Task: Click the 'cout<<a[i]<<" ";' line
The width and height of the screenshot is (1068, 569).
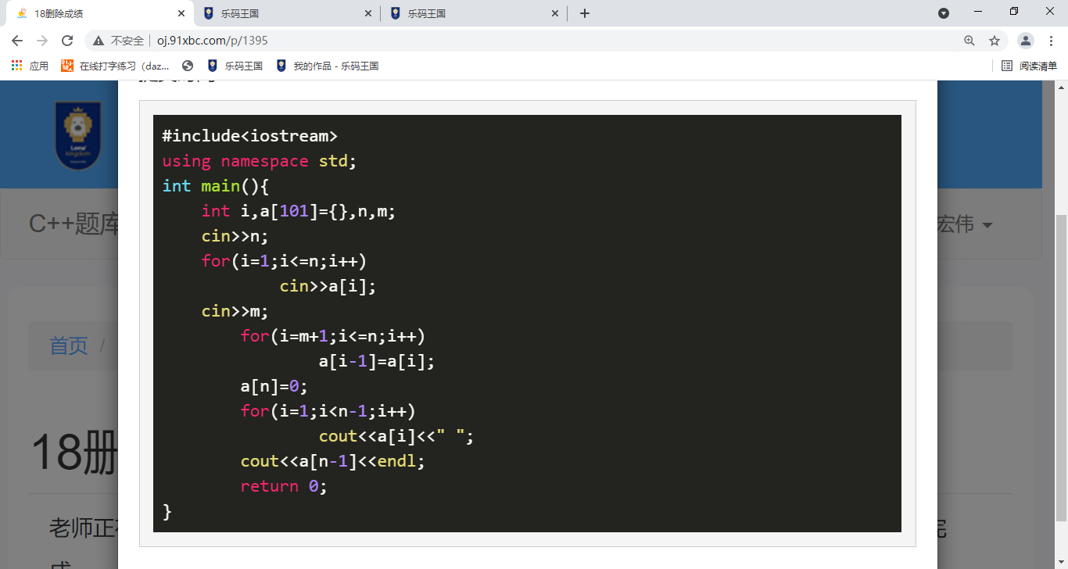Action: pos(396,436)
